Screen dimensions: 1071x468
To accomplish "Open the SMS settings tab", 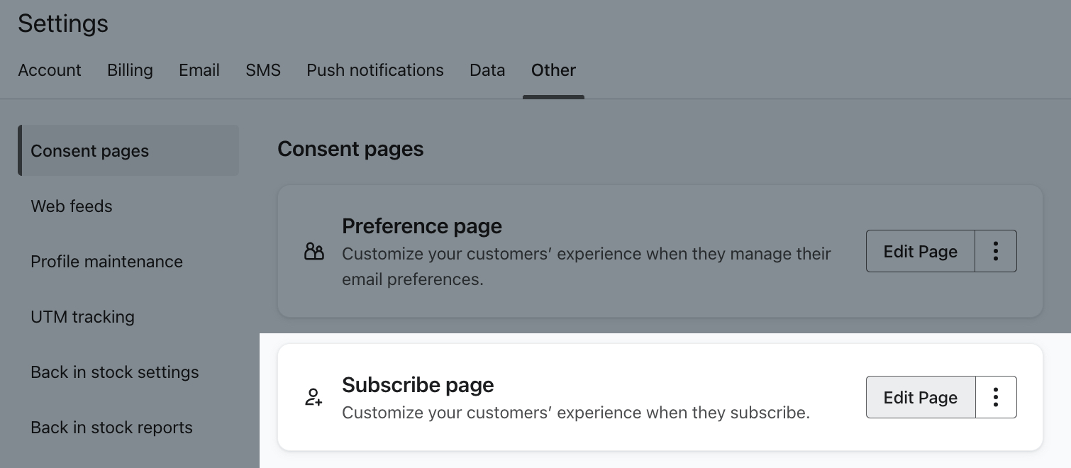I will pyautogui.click(x=263, y=70).
